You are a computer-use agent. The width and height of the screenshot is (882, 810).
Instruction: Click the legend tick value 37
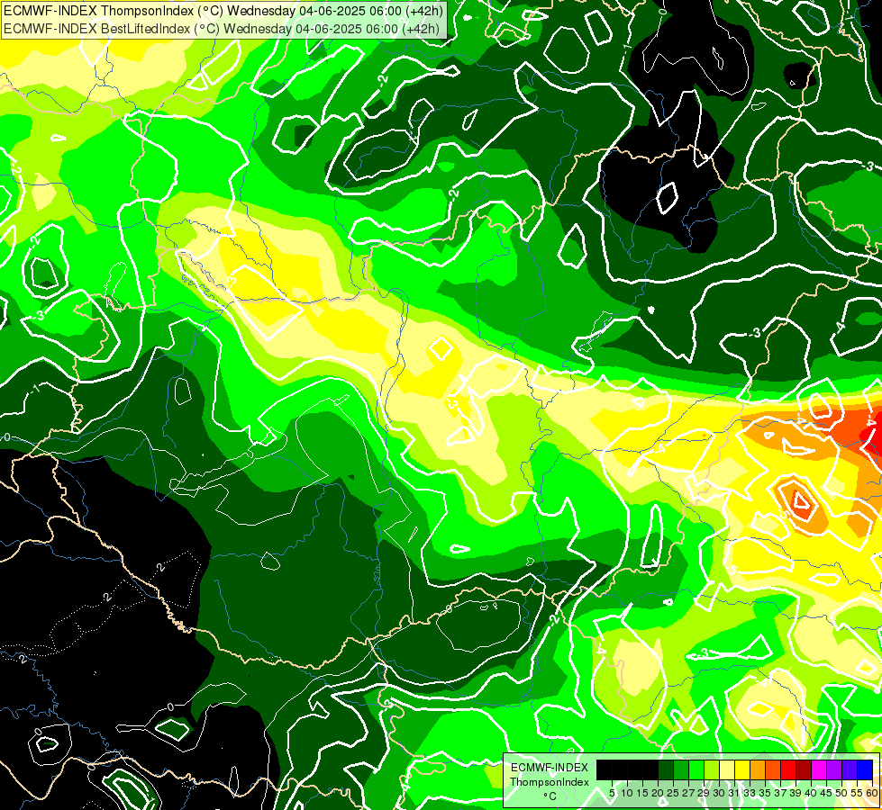[x=781, y=793]
